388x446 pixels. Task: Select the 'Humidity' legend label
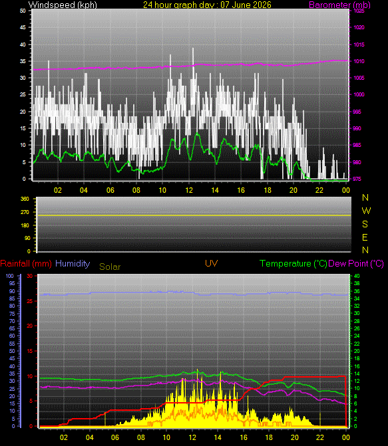point(73,263)
